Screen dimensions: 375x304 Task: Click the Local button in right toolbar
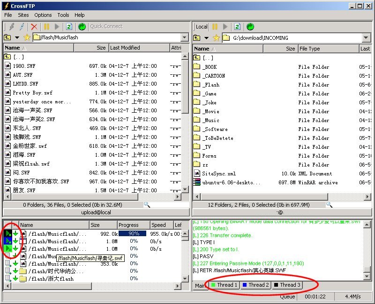tap(202, 27)
